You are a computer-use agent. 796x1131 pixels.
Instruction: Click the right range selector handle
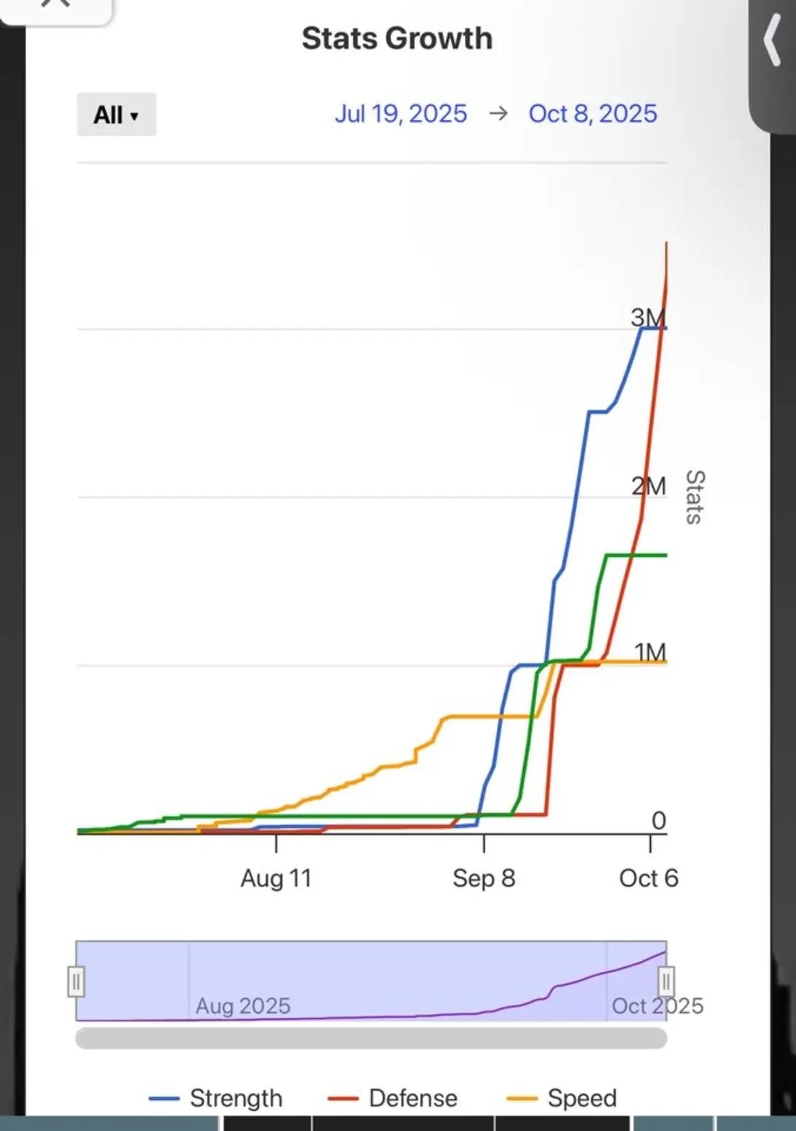tap(666, 981)
